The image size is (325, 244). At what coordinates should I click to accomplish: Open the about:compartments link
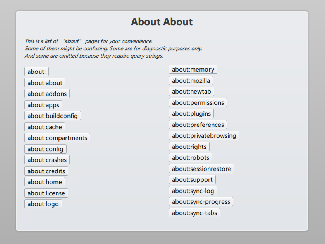click(x=57, y=138)
